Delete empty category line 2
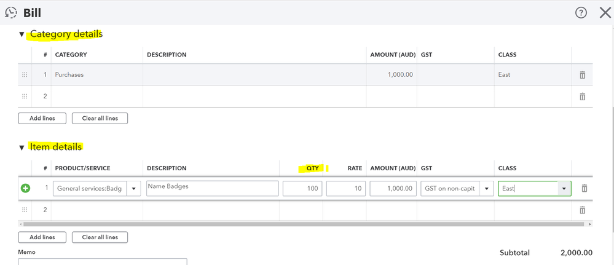614x265 pixels. (x=582, y=97)
